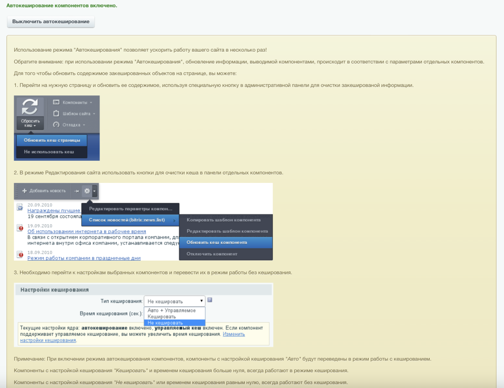The image size is (504, 388).
Task: Click the Компоненты icon in the panel
Action: (56, 102)
